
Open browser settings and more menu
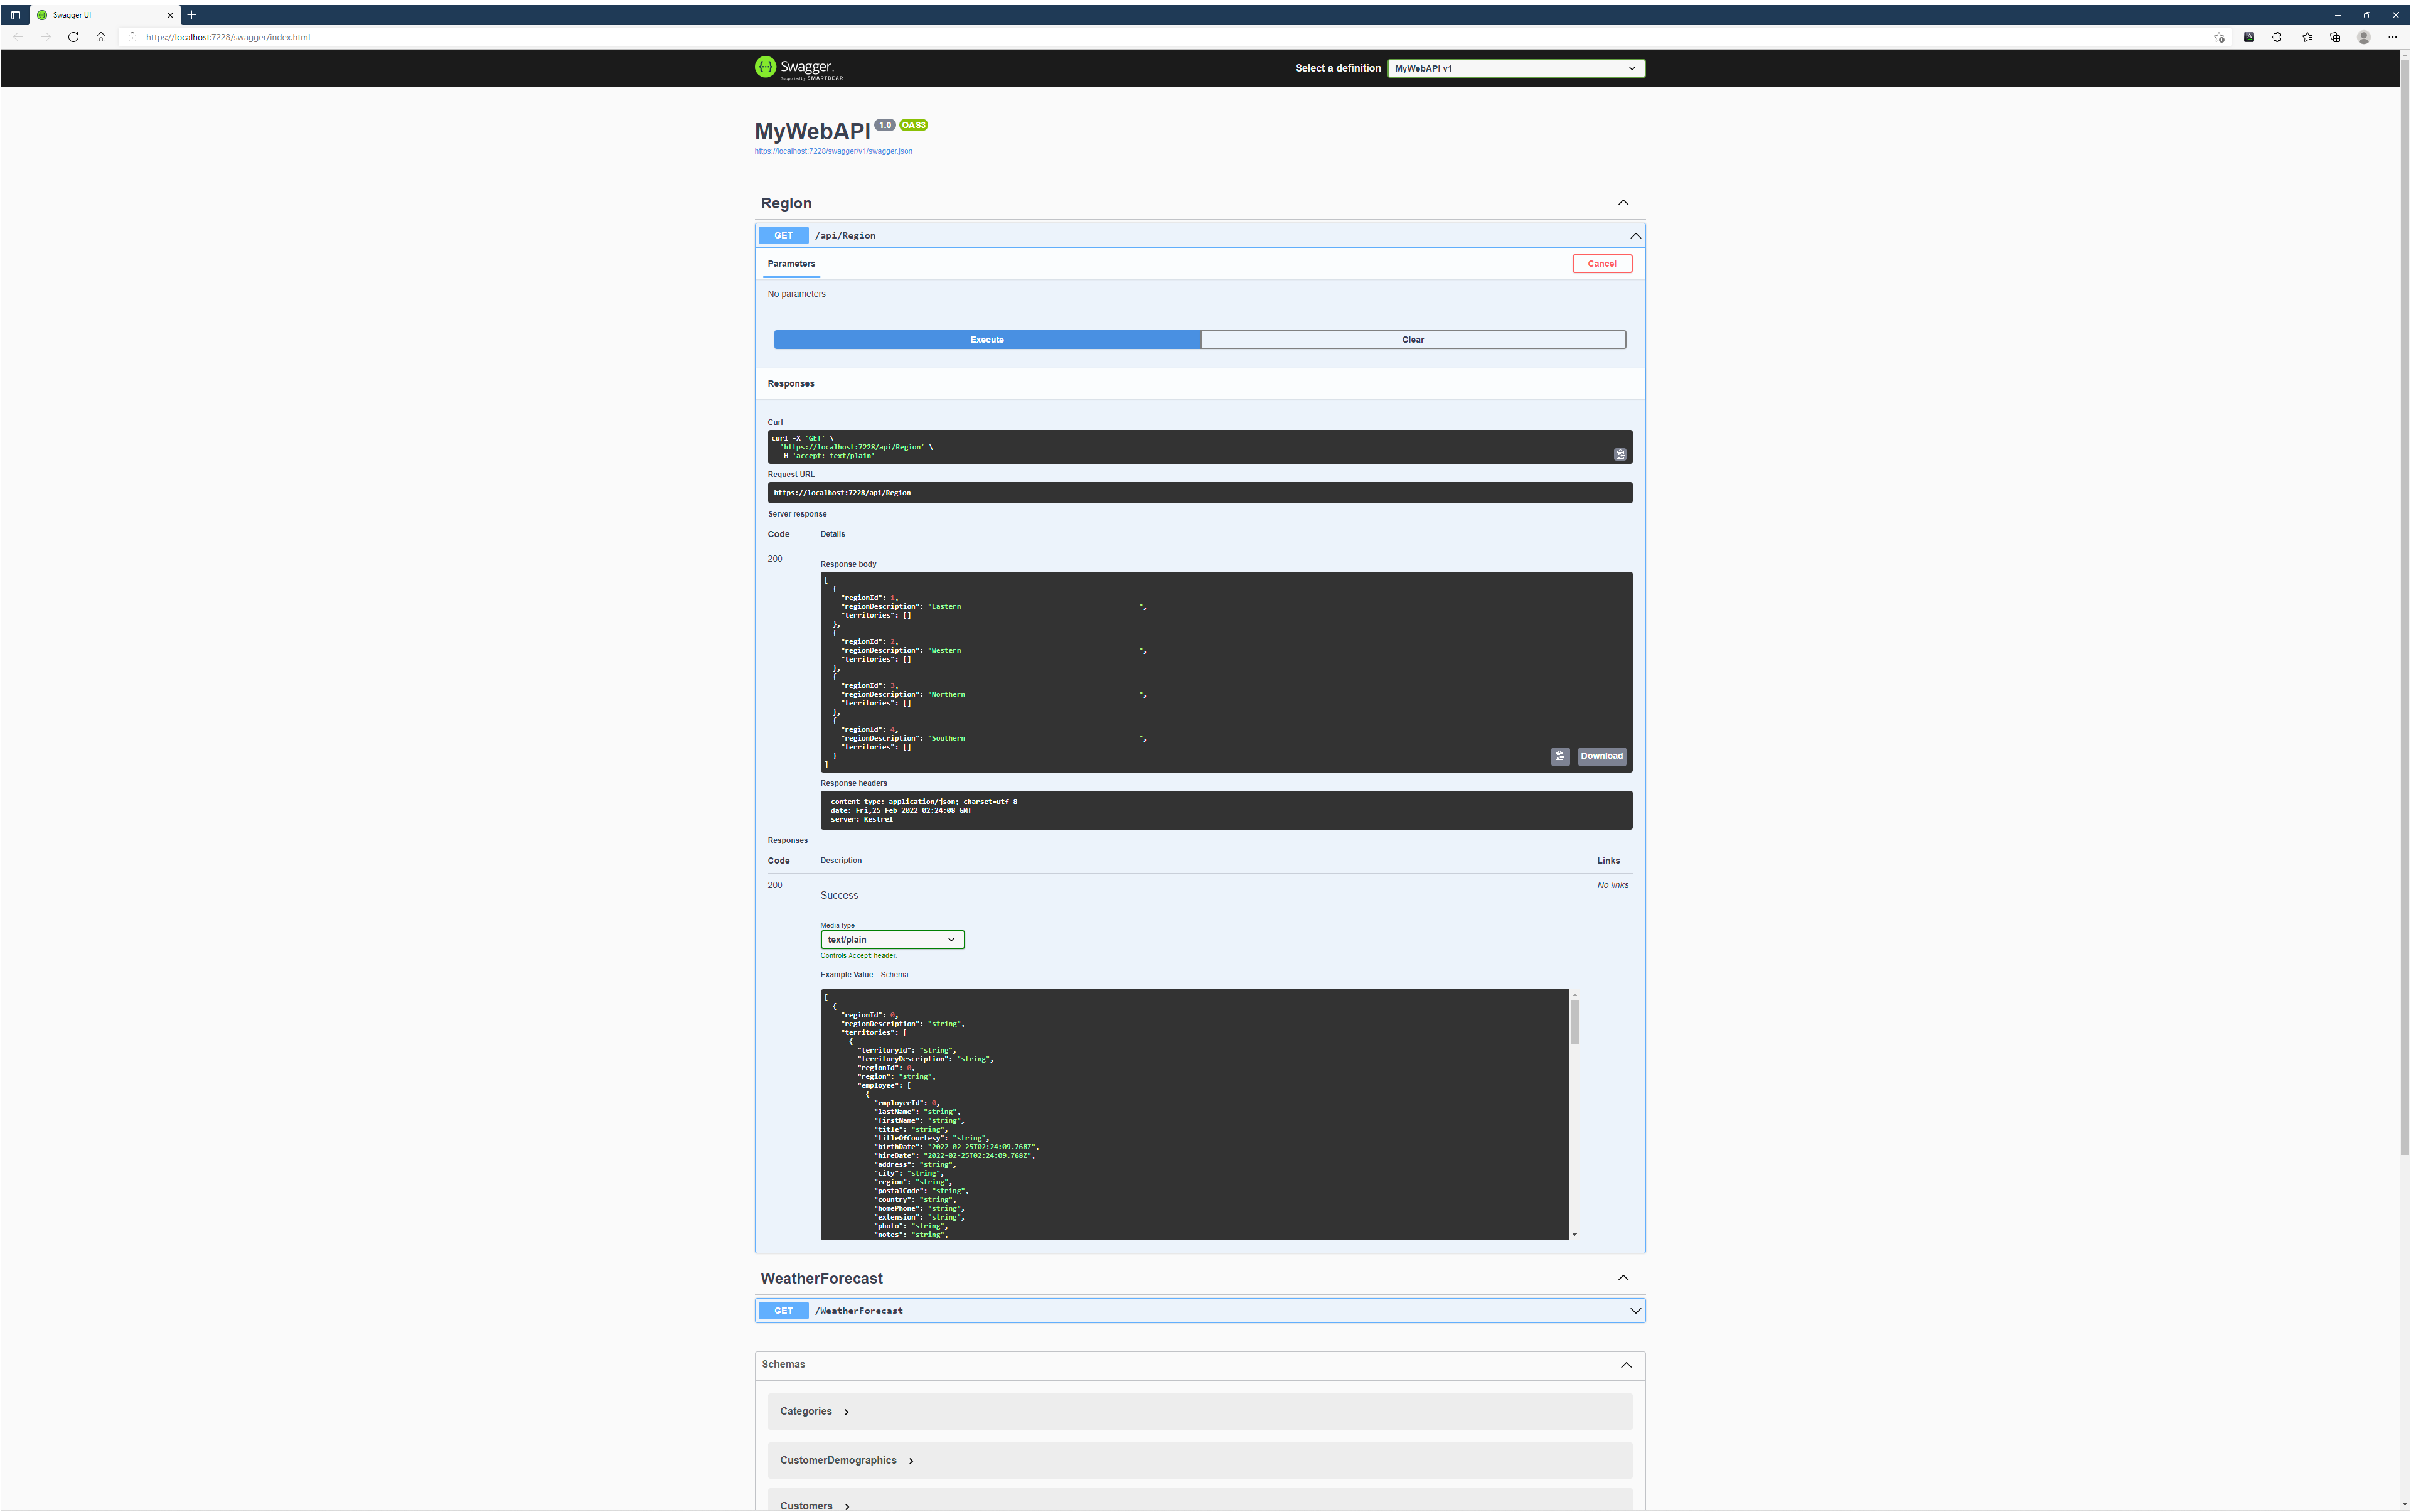click(x=2392, y=37)
